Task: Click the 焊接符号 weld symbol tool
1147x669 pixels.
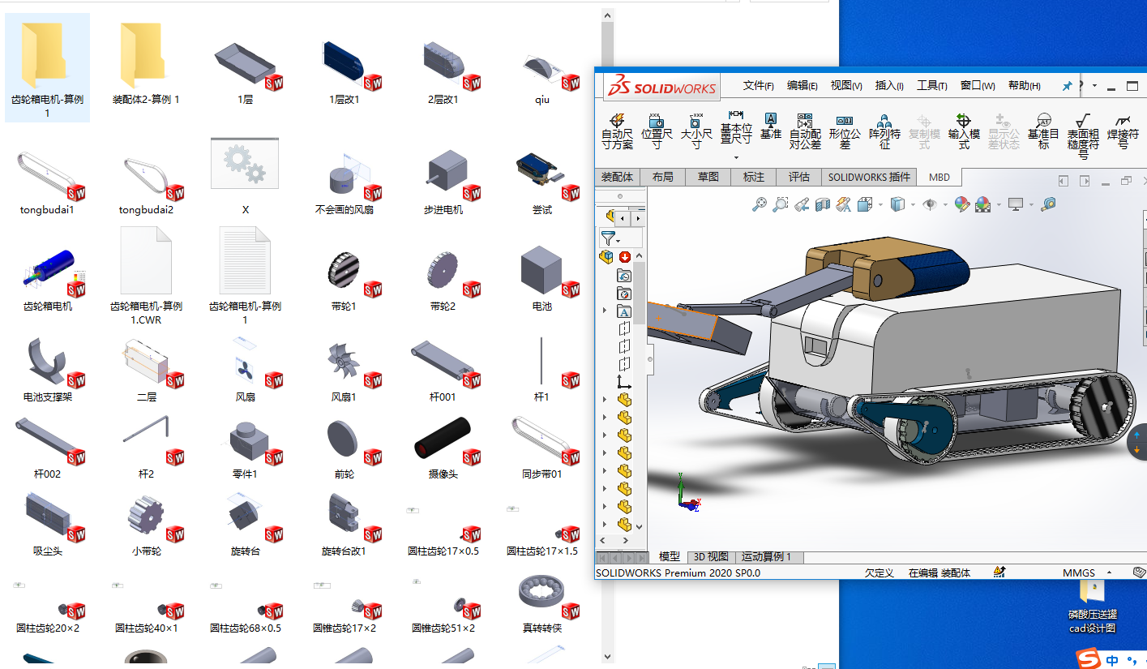Action: click(1123, 131)
